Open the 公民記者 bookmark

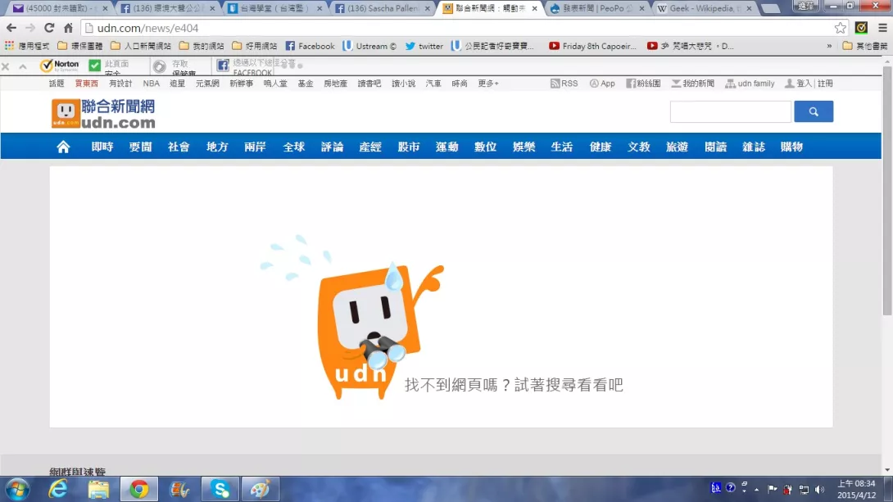[492, 46]
